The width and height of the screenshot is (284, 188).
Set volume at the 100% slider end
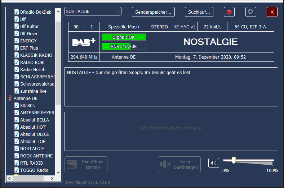point(272,161)
